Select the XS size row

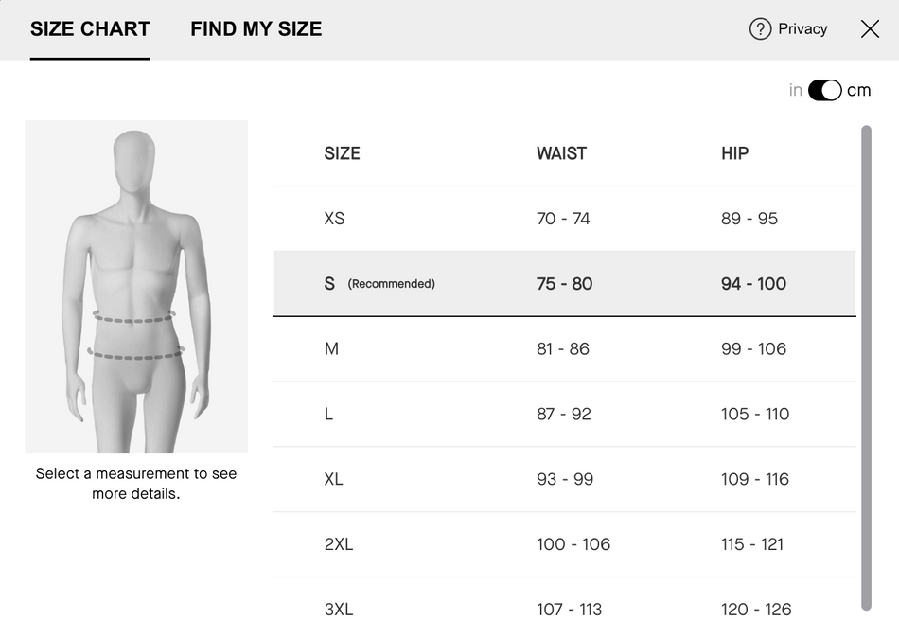pyautogui.click(x=565, y=218)
